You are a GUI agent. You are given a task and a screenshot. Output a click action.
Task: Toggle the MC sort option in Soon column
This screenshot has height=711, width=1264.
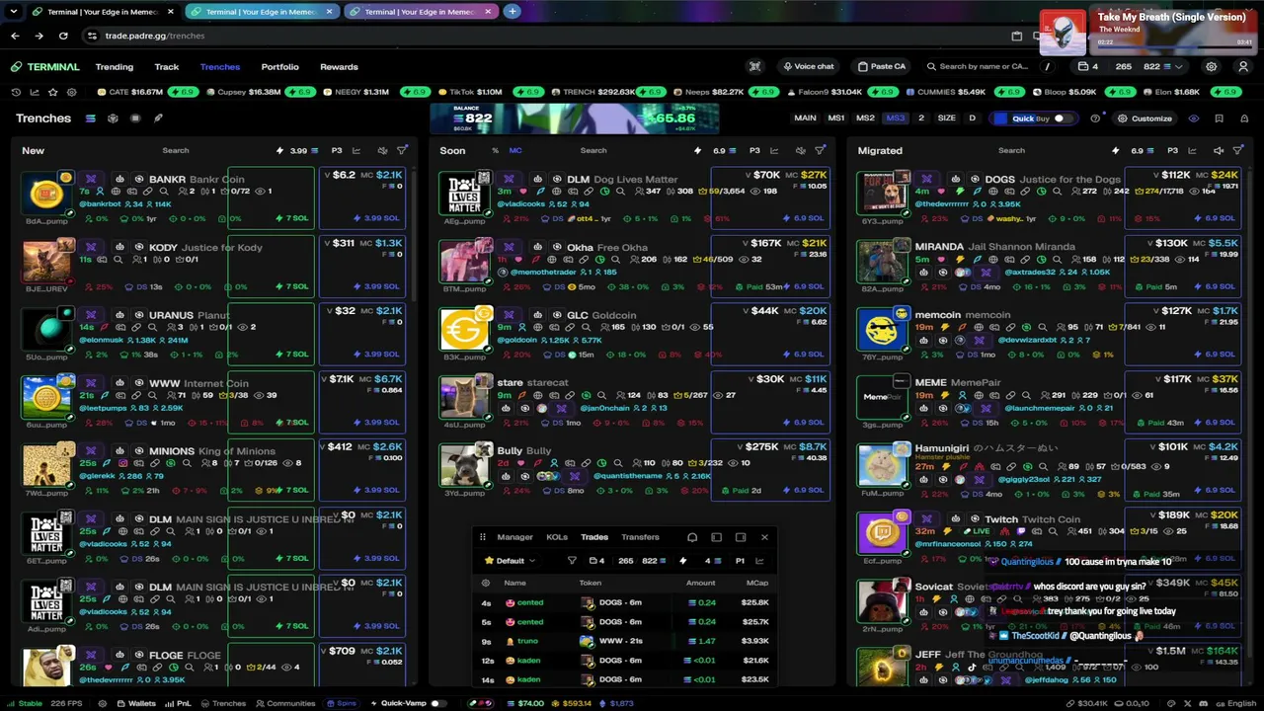coord(515,150)
